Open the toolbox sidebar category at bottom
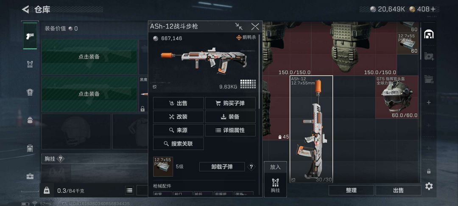Image resolution: width=458 pixels, height=206 pixels. click(x=30, y=176)
